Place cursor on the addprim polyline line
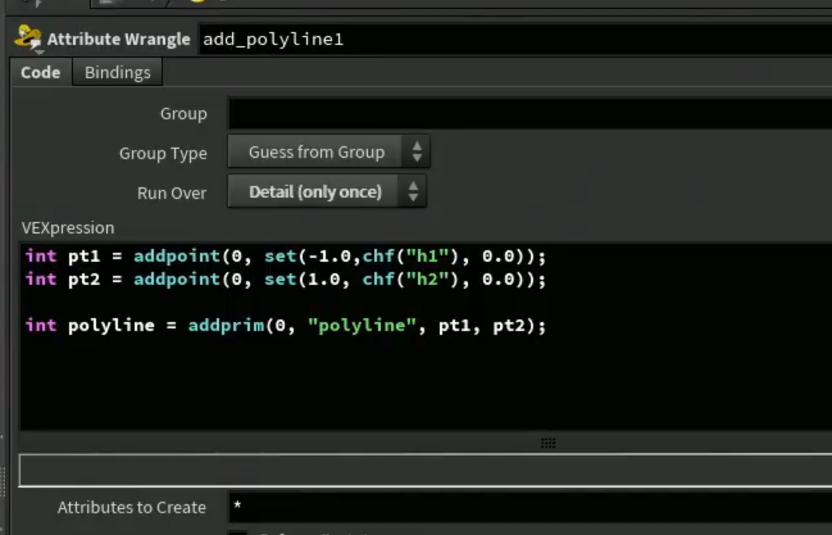This screenshot has height=535, width=832. [x=286, y=326]
